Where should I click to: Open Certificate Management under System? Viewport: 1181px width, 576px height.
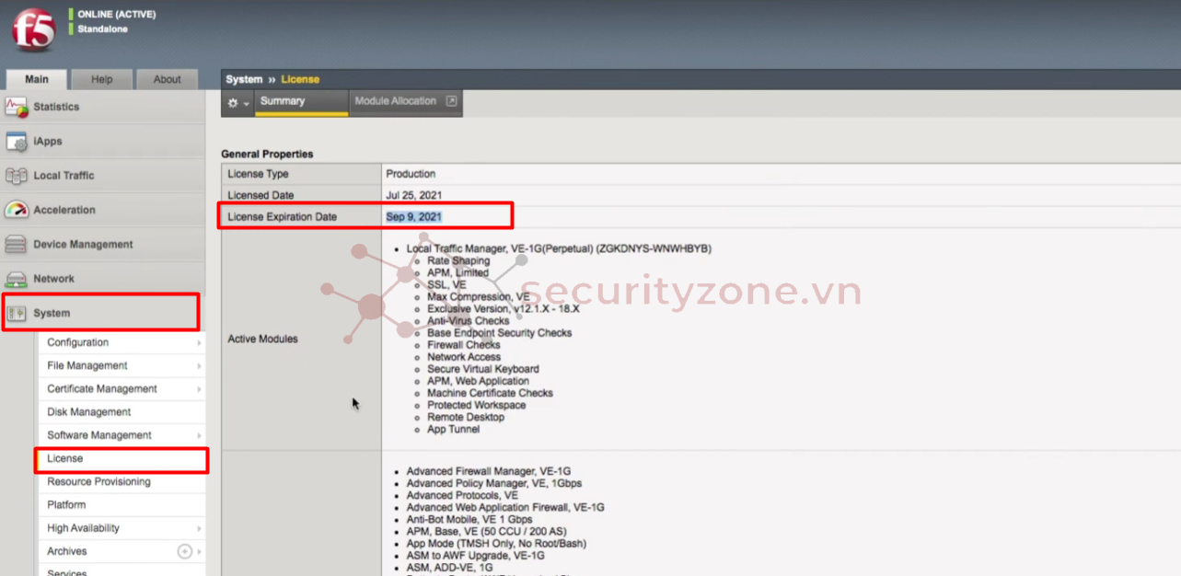pos(102,389)
